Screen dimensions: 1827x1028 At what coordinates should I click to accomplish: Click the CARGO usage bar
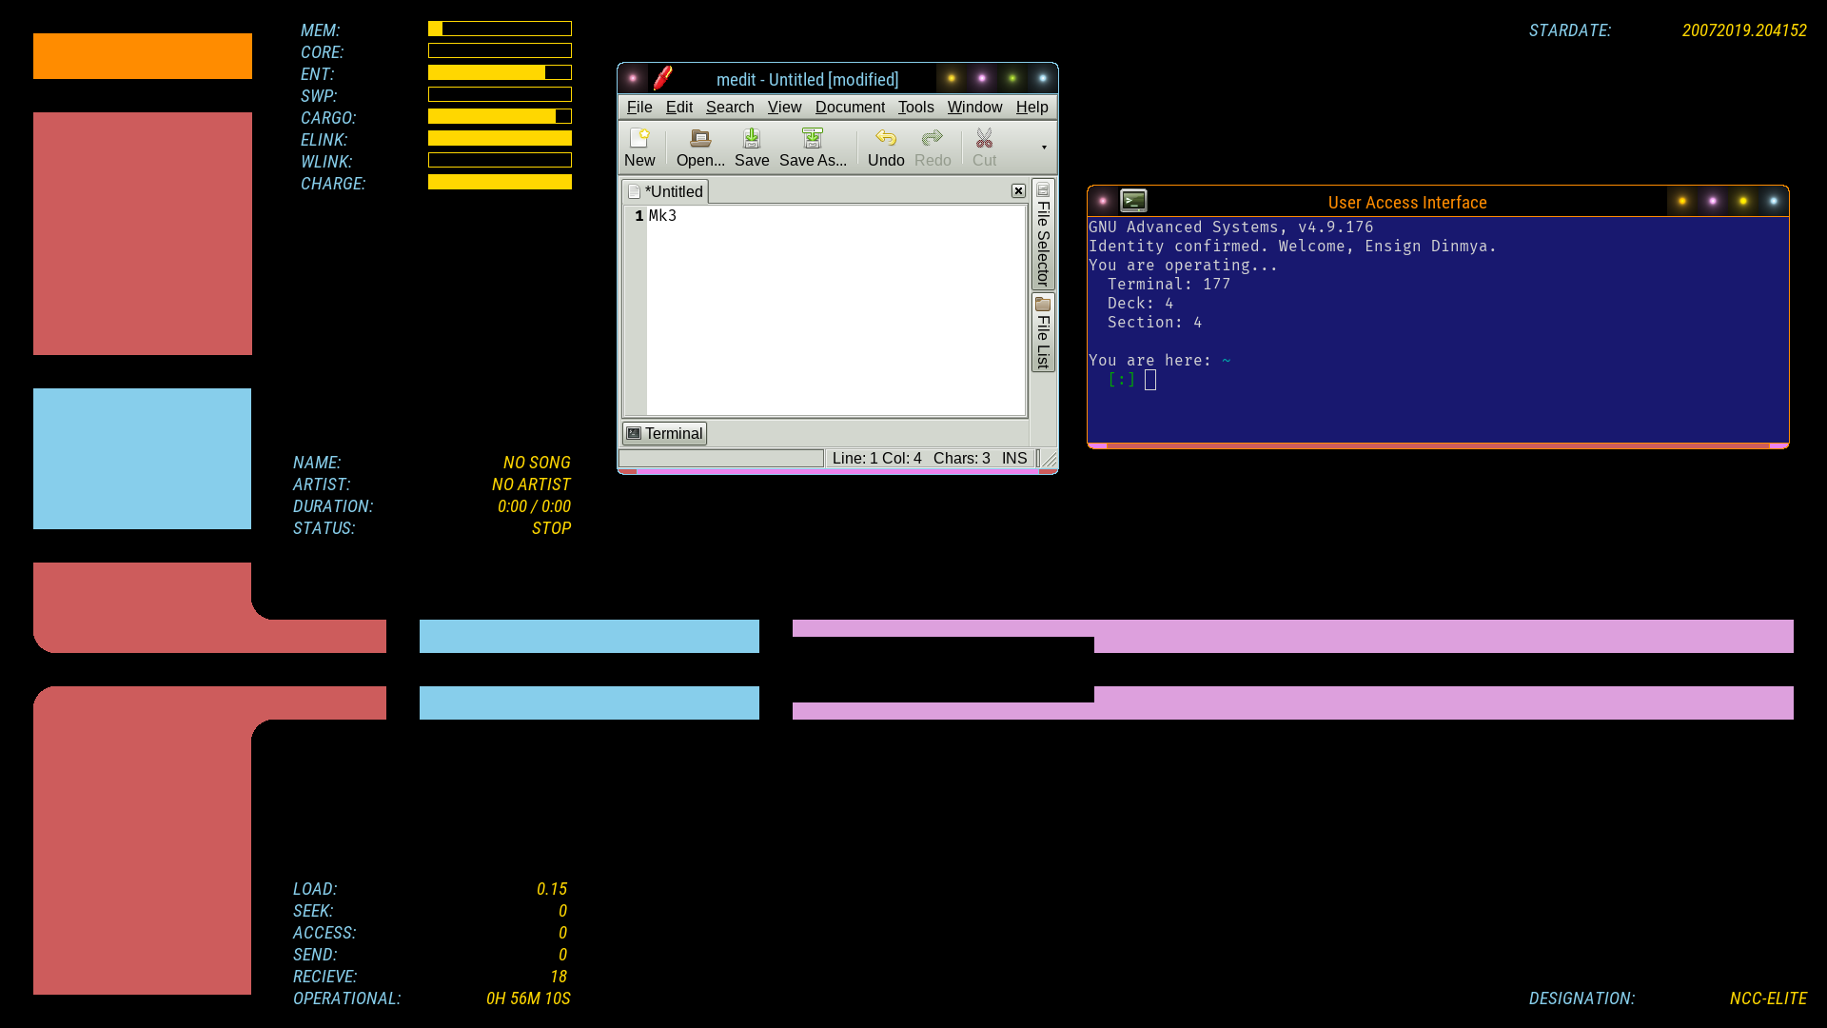pos(500,116)
